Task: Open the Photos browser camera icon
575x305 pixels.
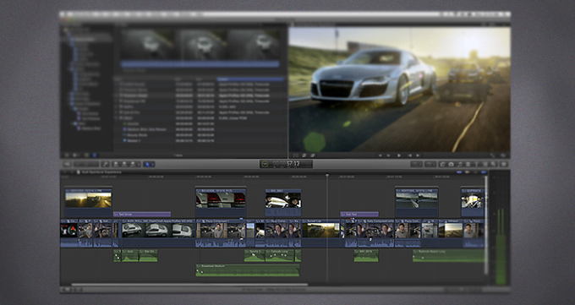Action: (x=451, y=164)
